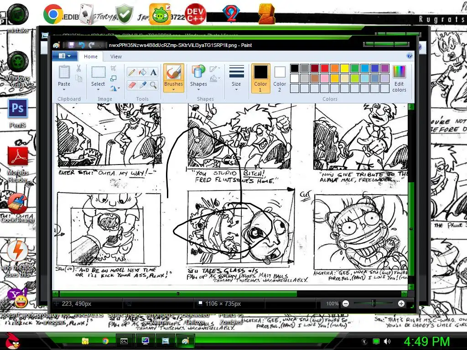Click the Redo arrow in title bar

tap(91, 45)
